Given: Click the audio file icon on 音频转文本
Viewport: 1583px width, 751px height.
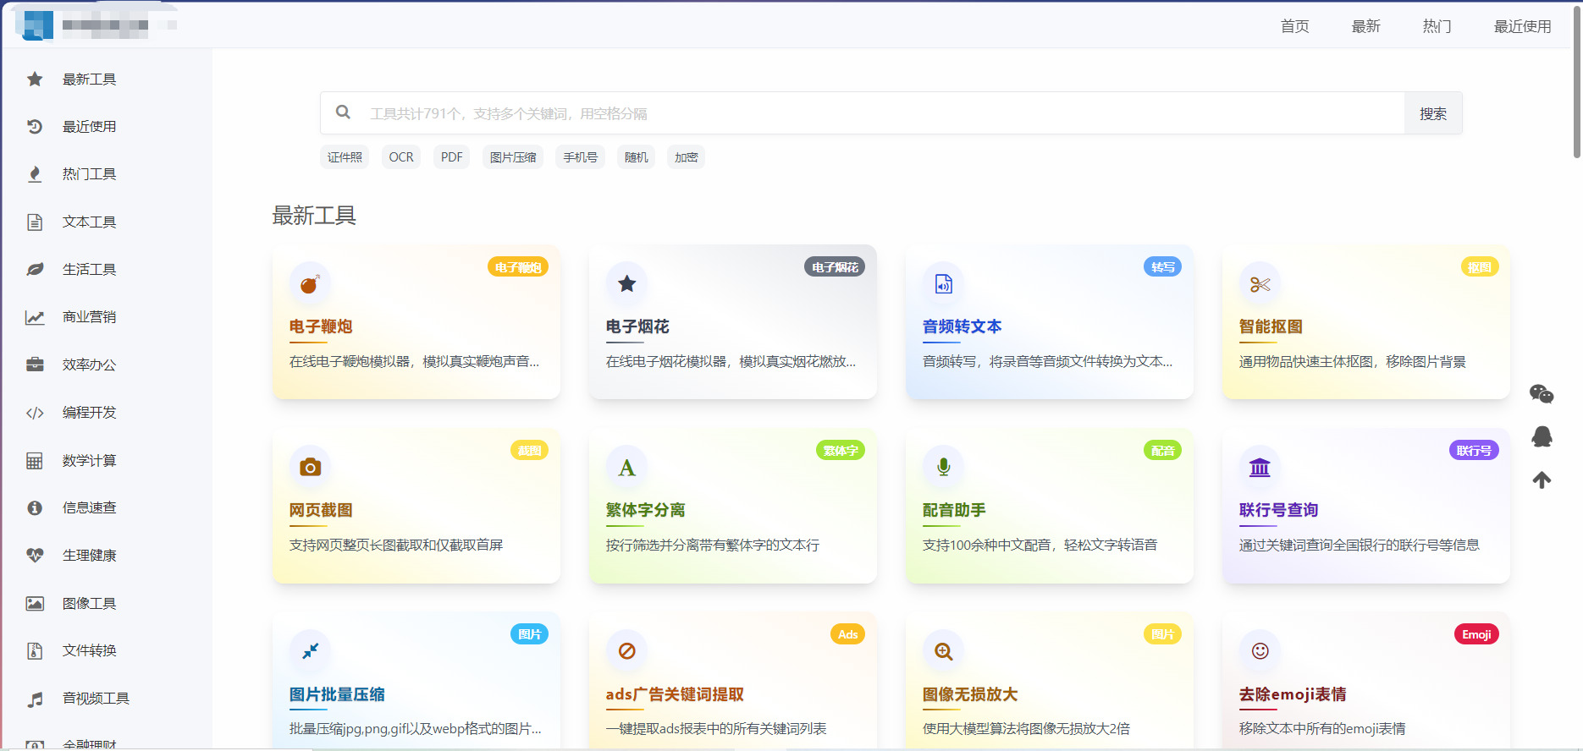Looking at the screenshot, I should (x=943, y=284).
